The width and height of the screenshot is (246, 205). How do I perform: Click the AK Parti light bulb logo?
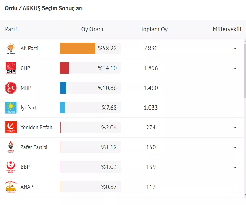(x=11, y=48)
